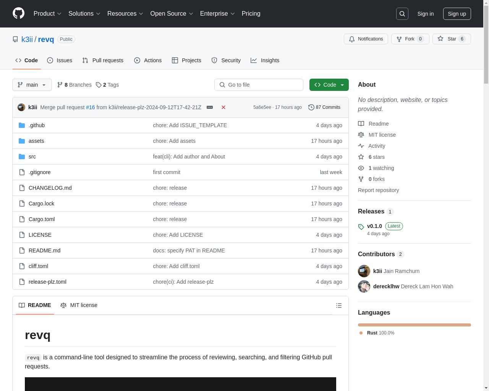Switch to the Pull requests tab
Image resolution: width=489 pixels, height=391 pixels.
[103, 60]
